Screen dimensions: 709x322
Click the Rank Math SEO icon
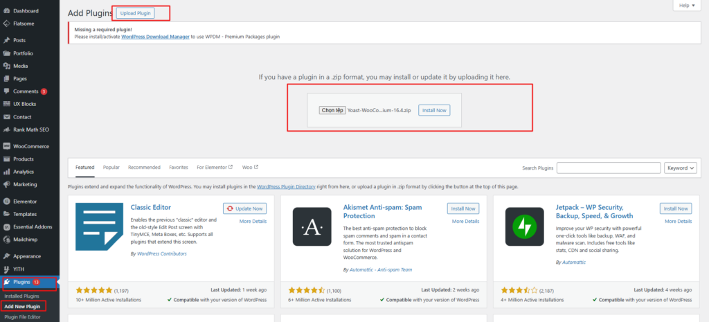[6, 129]
